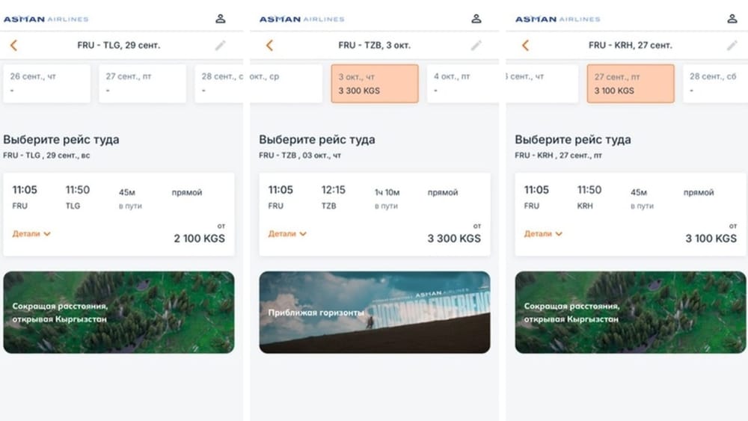Open Приближая горизонты banner
748x421 pixels.
[375, 313]
